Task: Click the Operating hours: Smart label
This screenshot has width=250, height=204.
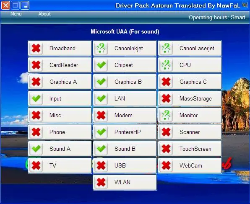Action: coord(217,17)
